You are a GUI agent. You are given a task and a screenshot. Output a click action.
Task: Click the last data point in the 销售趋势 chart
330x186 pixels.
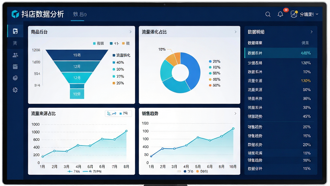[x=233, y=129]
